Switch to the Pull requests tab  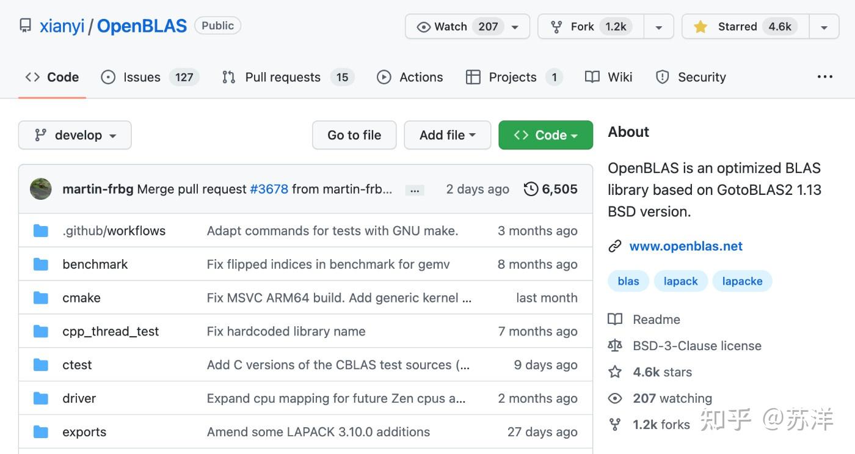[x=288, y=77]
